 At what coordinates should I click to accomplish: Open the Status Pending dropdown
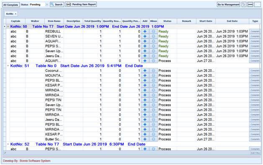pyautogui.click(x=47, y=5)
